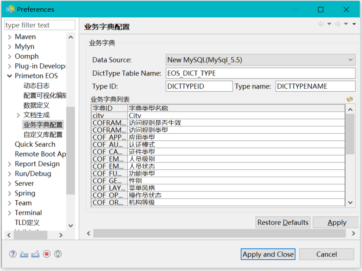Click the forward navigation arrow icon
Viewport: 362px width, 271px height.
338,24
